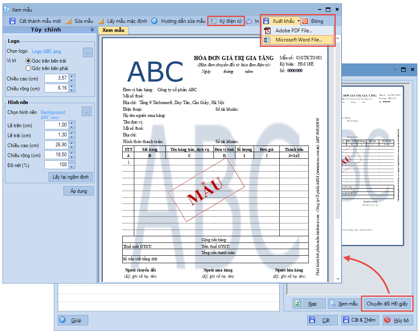Switch to the Xem mẫu tab

(x=113, y=30)
